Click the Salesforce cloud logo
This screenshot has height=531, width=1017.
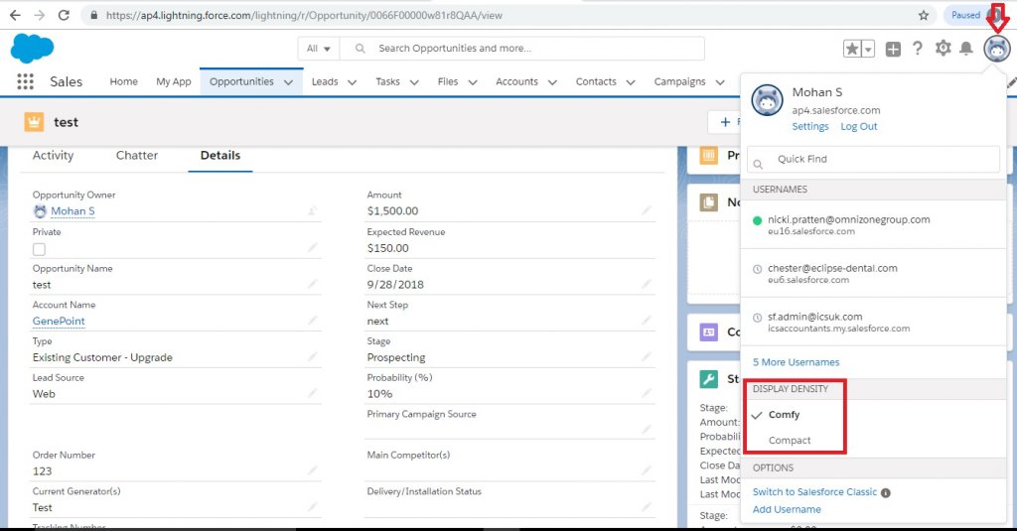(x=33, y=48)
